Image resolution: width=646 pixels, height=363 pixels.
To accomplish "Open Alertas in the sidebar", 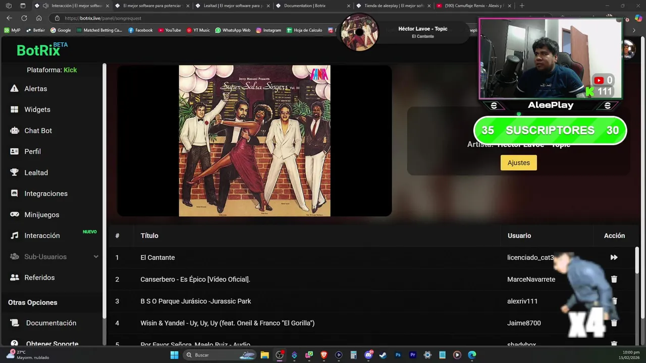I will click(35, 89).
